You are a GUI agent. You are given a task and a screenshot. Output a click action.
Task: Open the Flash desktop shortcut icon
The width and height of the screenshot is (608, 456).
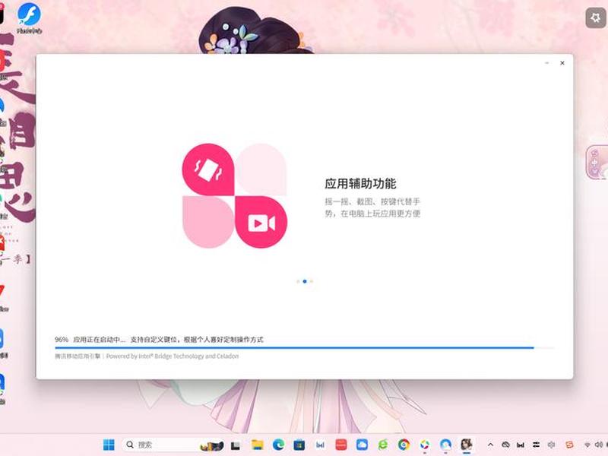30,18
